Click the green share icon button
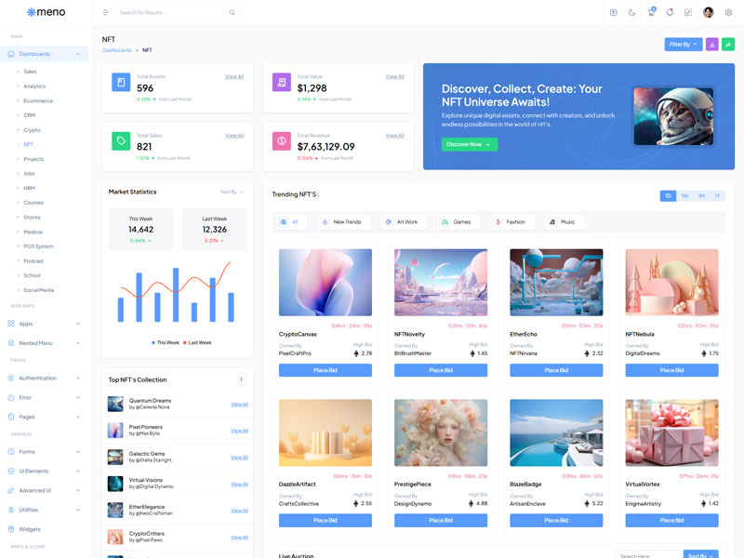This screenshot has width=744, height=558. point(728,44)
